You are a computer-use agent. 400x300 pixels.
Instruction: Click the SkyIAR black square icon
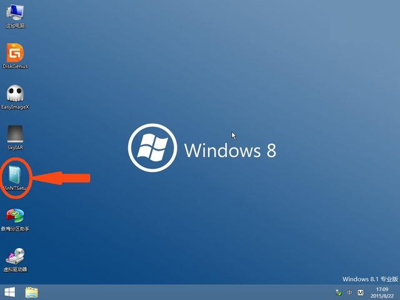point(15,134)
